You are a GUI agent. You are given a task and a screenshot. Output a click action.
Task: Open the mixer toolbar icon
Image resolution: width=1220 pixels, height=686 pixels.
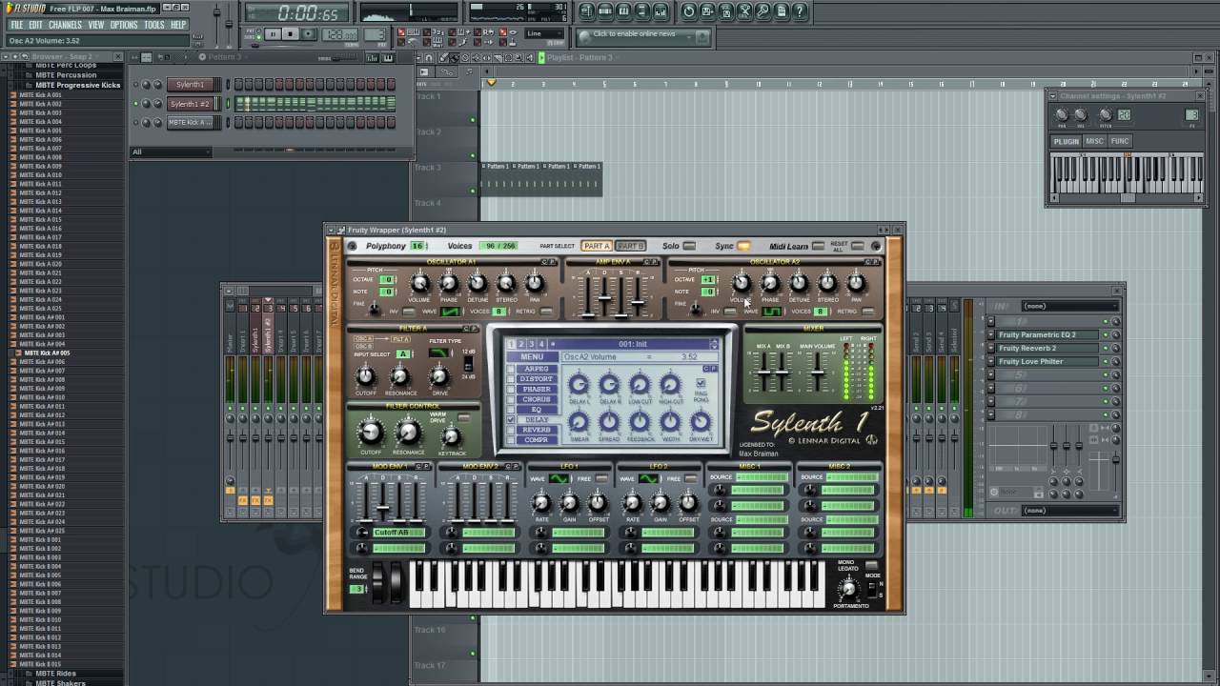[x=661, y=11]
